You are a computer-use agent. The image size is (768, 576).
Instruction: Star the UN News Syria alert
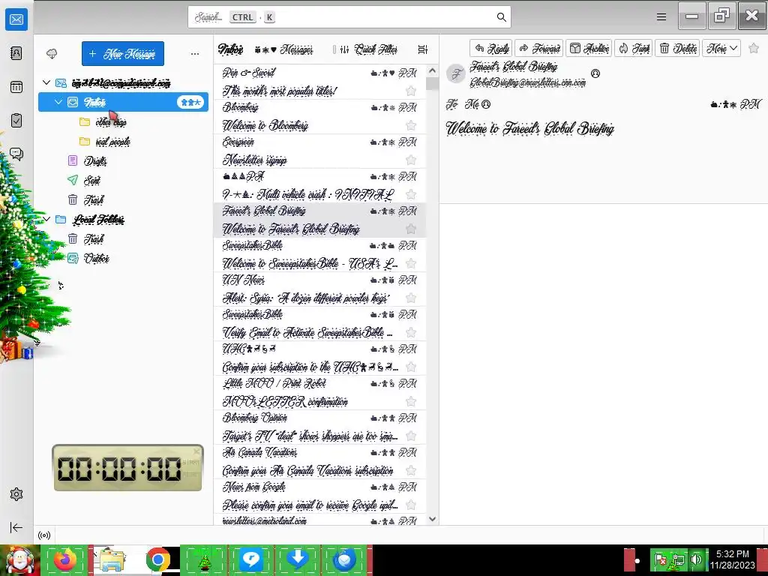411,298
